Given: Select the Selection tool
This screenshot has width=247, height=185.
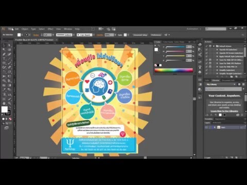Looking at the screenshot, I should (4, 45).
